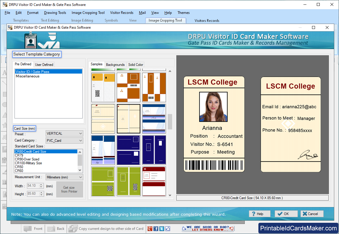
Task: Open the Format menu
Action: click(33, 13)
